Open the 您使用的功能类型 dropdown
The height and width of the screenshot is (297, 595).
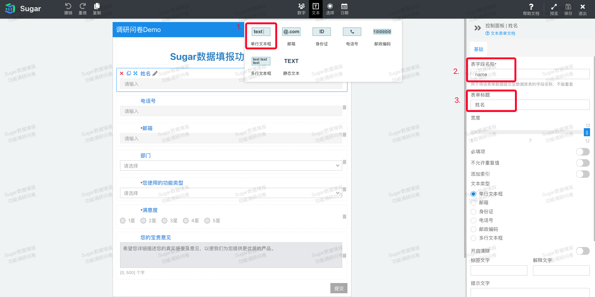(231, 193)
